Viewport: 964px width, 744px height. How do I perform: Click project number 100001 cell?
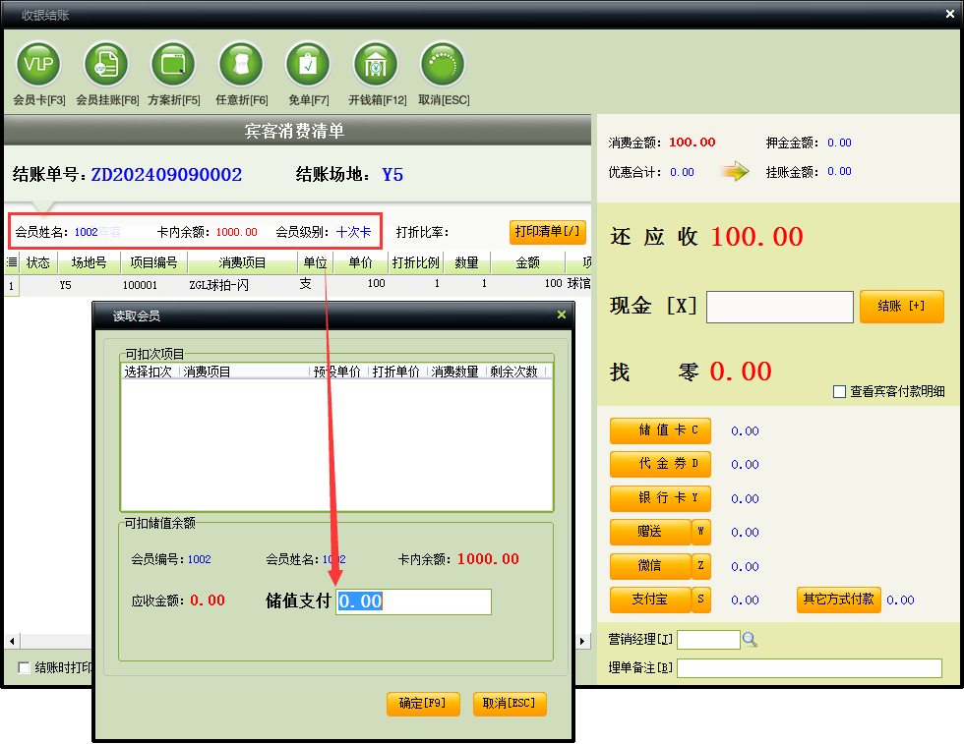(x=140, y=285)
